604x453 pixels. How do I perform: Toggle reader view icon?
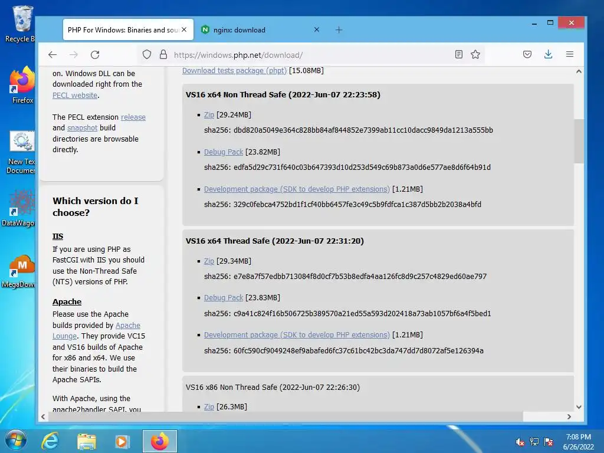[x=458, y=54]
